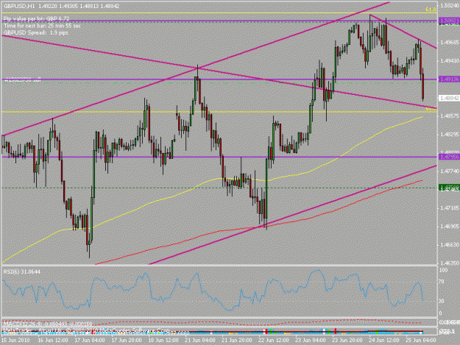Click the '17 Jun 20:00' time axis label

point(127,340)
